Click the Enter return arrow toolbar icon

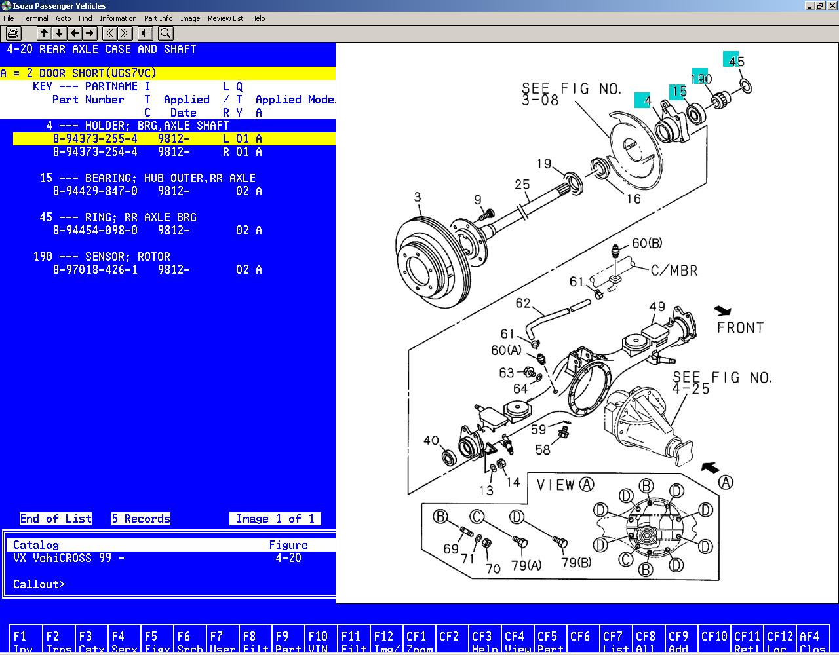click(146, 33)
